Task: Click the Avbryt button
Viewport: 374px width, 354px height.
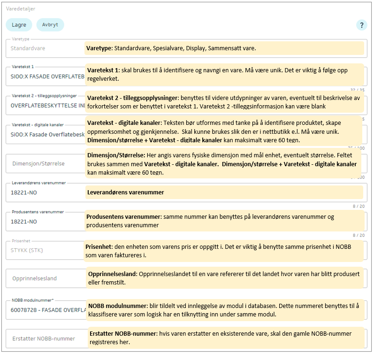Action: (x=50, y=25)
